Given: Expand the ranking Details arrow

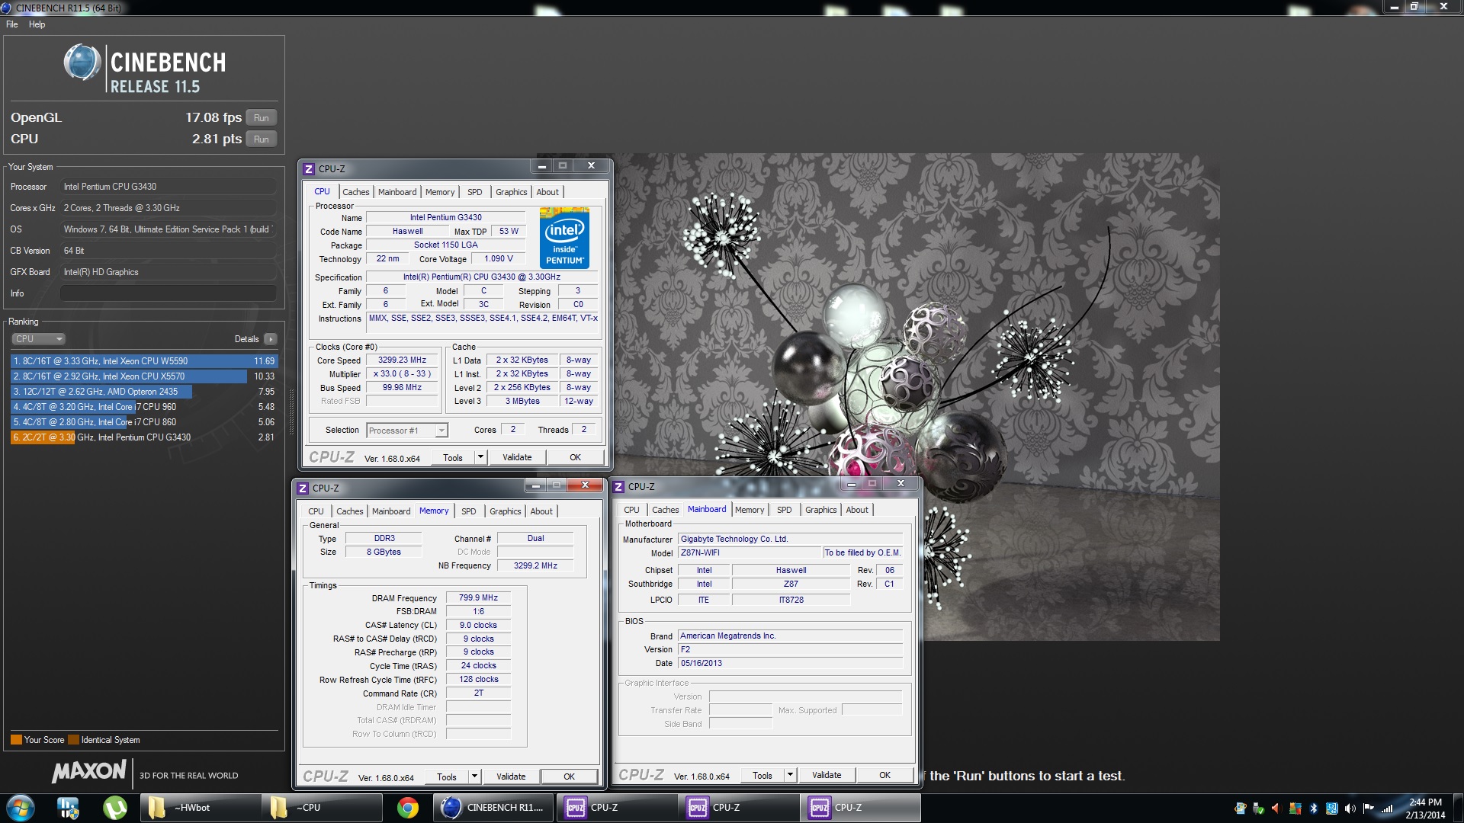Looking at the screenshot, I should (271, 339).
